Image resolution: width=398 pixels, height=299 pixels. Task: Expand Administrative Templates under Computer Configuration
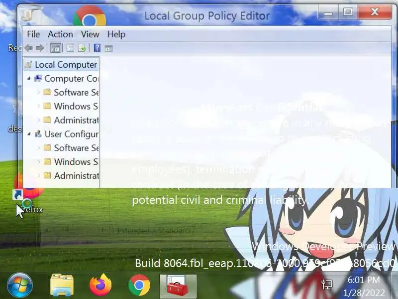(x=39, y=120)
